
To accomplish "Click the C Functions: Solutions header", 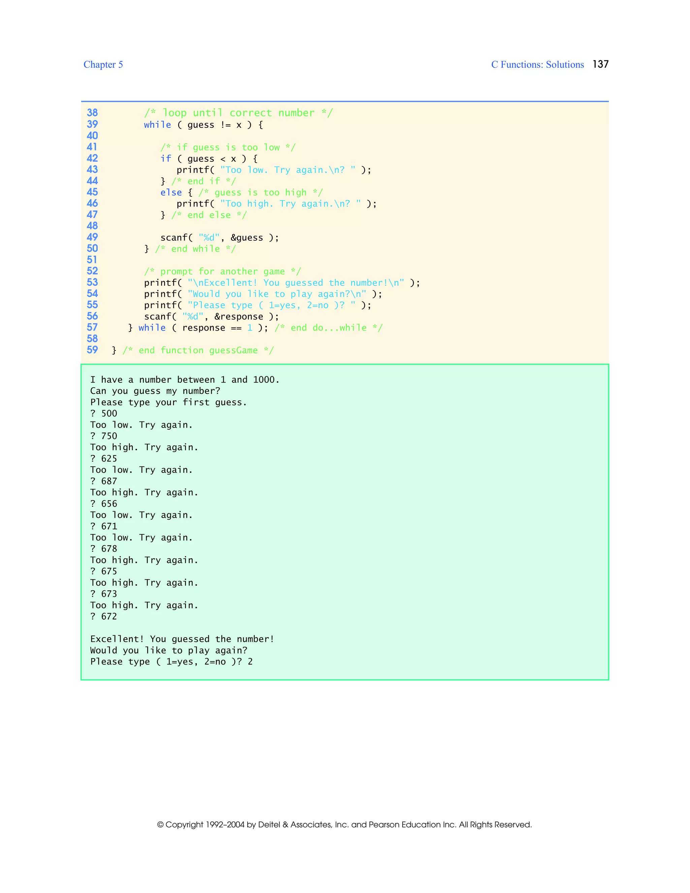I will coord(537,65).
